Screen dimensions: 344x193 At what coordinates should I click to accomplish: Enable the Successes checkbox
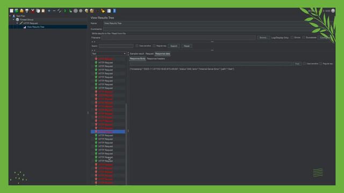pos(304,38)
